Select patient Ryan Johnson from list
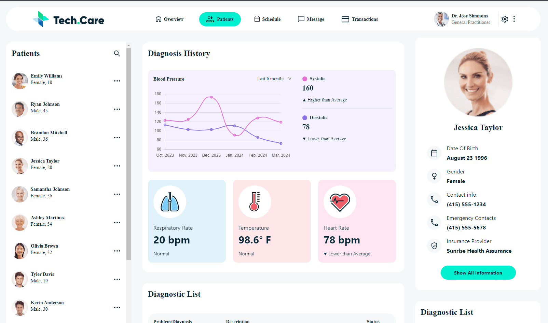 pos(45,108)
